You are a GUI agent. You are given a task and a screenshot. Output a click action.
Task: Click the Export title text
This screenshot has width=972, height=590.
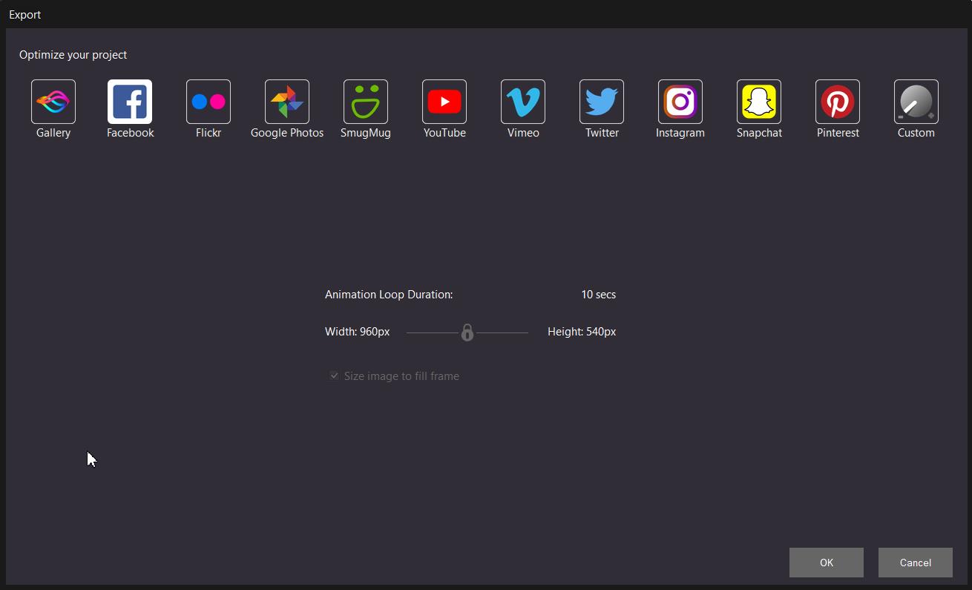[25, 15]
